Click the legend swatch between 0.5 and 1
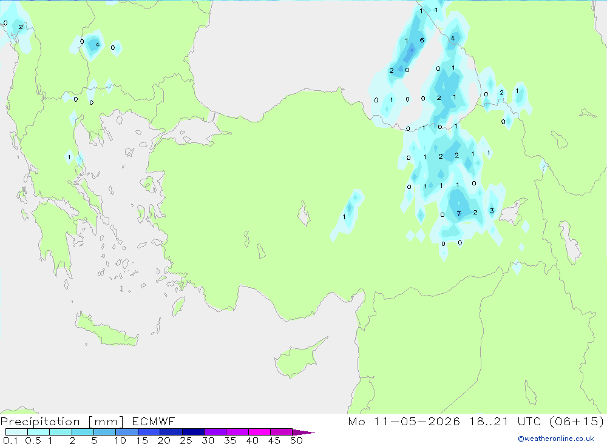This screenshot has height=444, width=607. click(38, 432)
